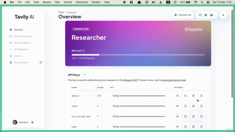Delete the my-cool-api-key entry

[202, 117]
